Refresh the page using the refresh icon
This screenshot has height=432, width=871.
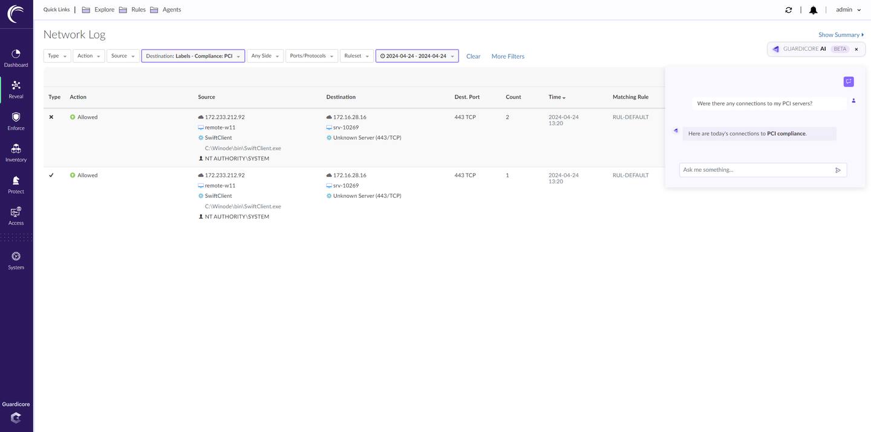point(788,10)
